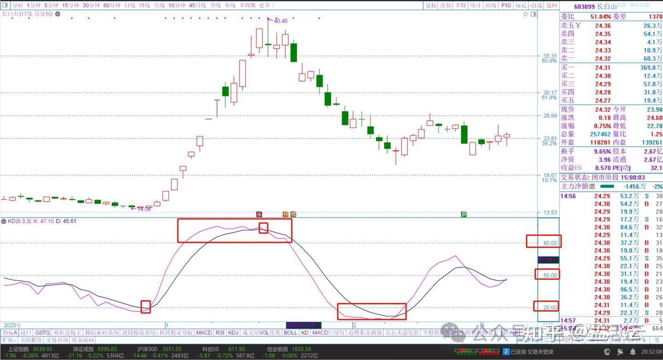Apply the 趋势私家侦探 indicator
Viewport: 663px width, 360px height.
point(366,332)
